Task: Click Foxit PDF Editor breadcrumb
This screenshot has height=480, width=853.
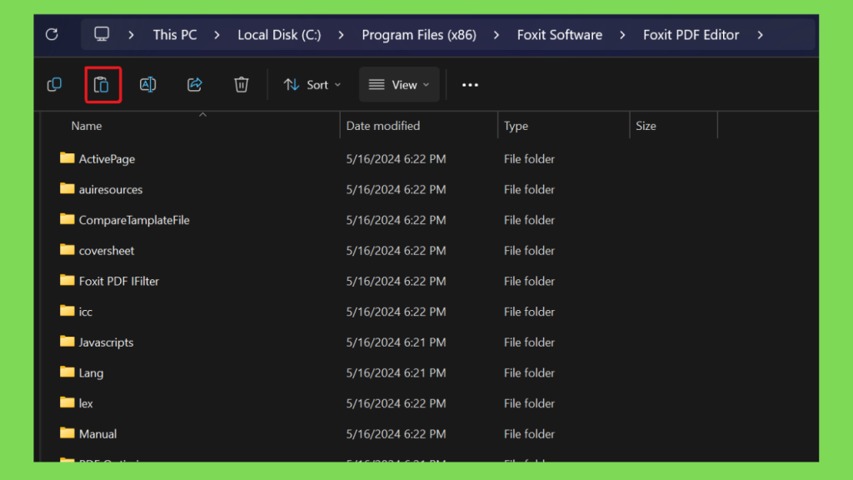Action: (691, 35)
